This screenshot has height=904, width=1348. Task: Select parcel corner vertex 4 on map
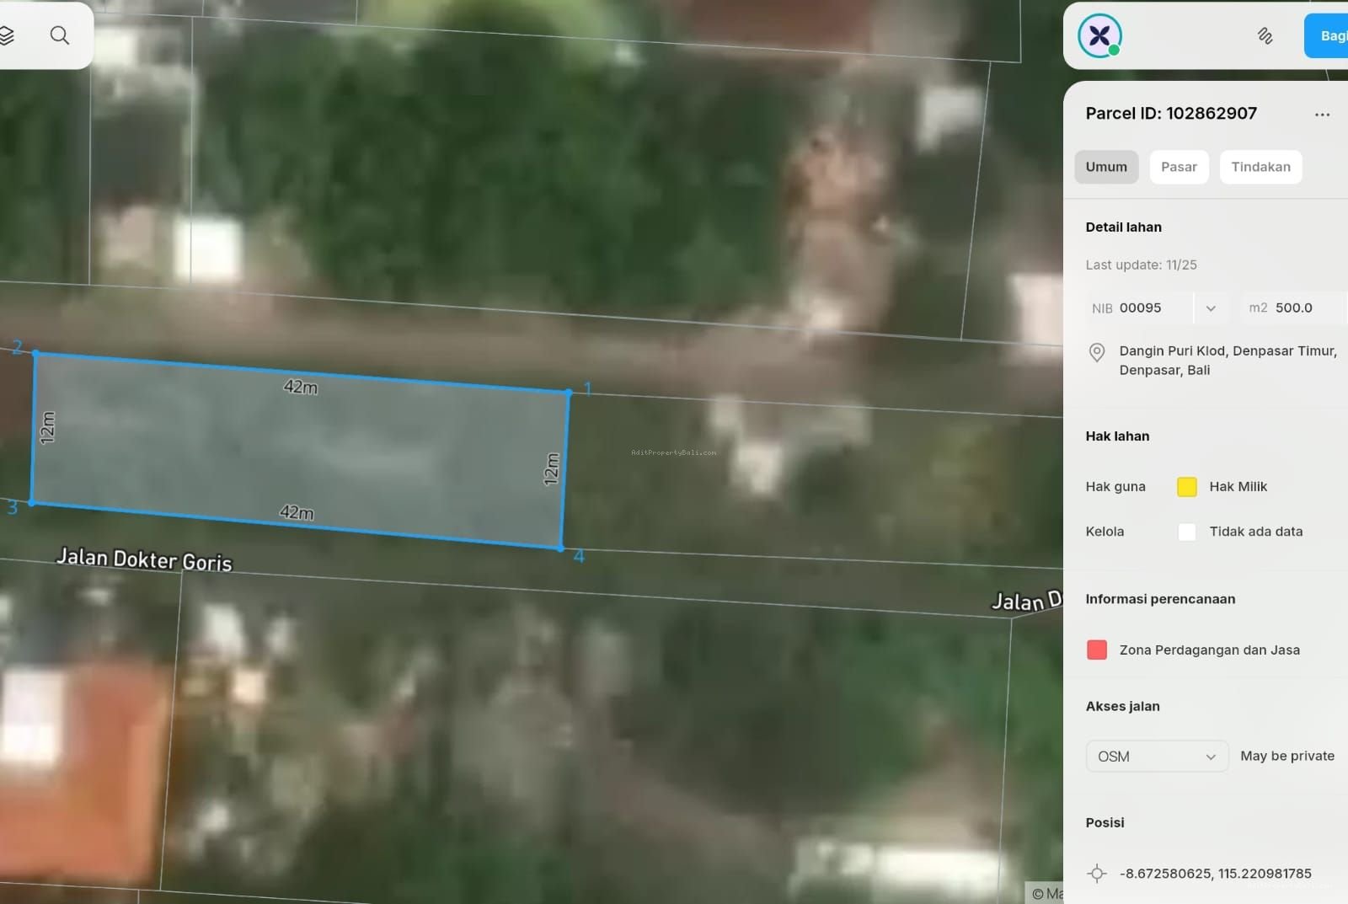coord(561,548)
